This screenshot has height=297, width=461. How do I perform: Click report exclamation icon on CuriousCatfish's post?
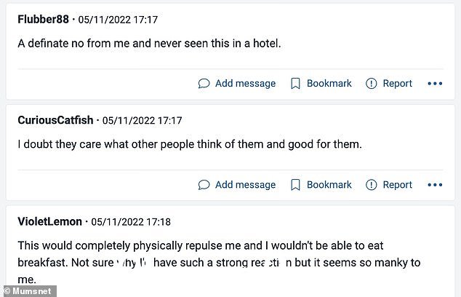click(x=371, y=185)
